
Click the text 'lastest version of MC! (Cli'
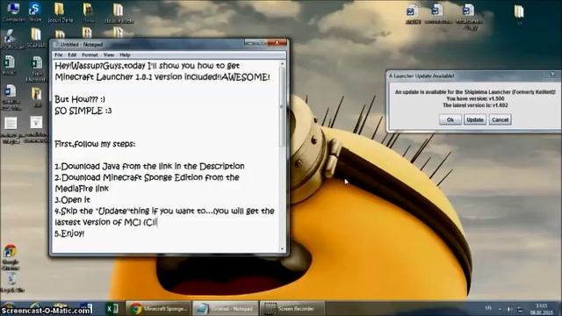tap(105, 222)
